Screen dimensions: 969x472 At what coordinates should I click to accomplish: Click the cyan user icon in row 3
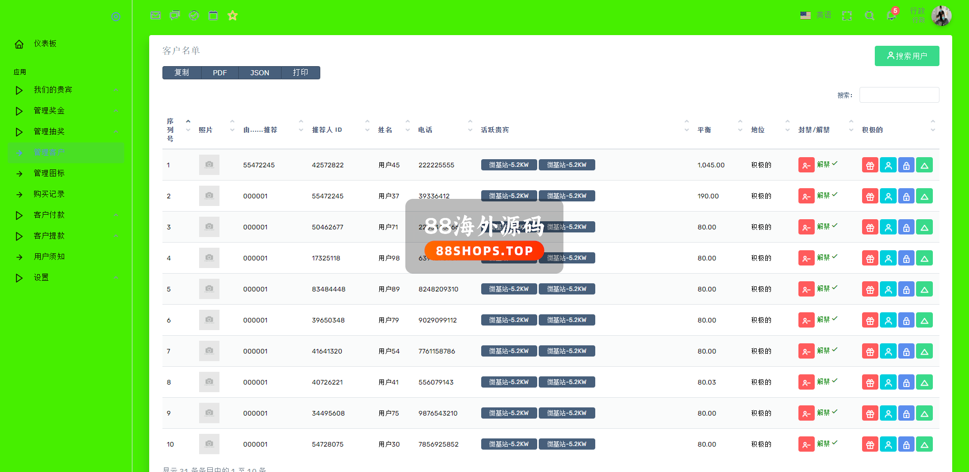coord(888,227)
